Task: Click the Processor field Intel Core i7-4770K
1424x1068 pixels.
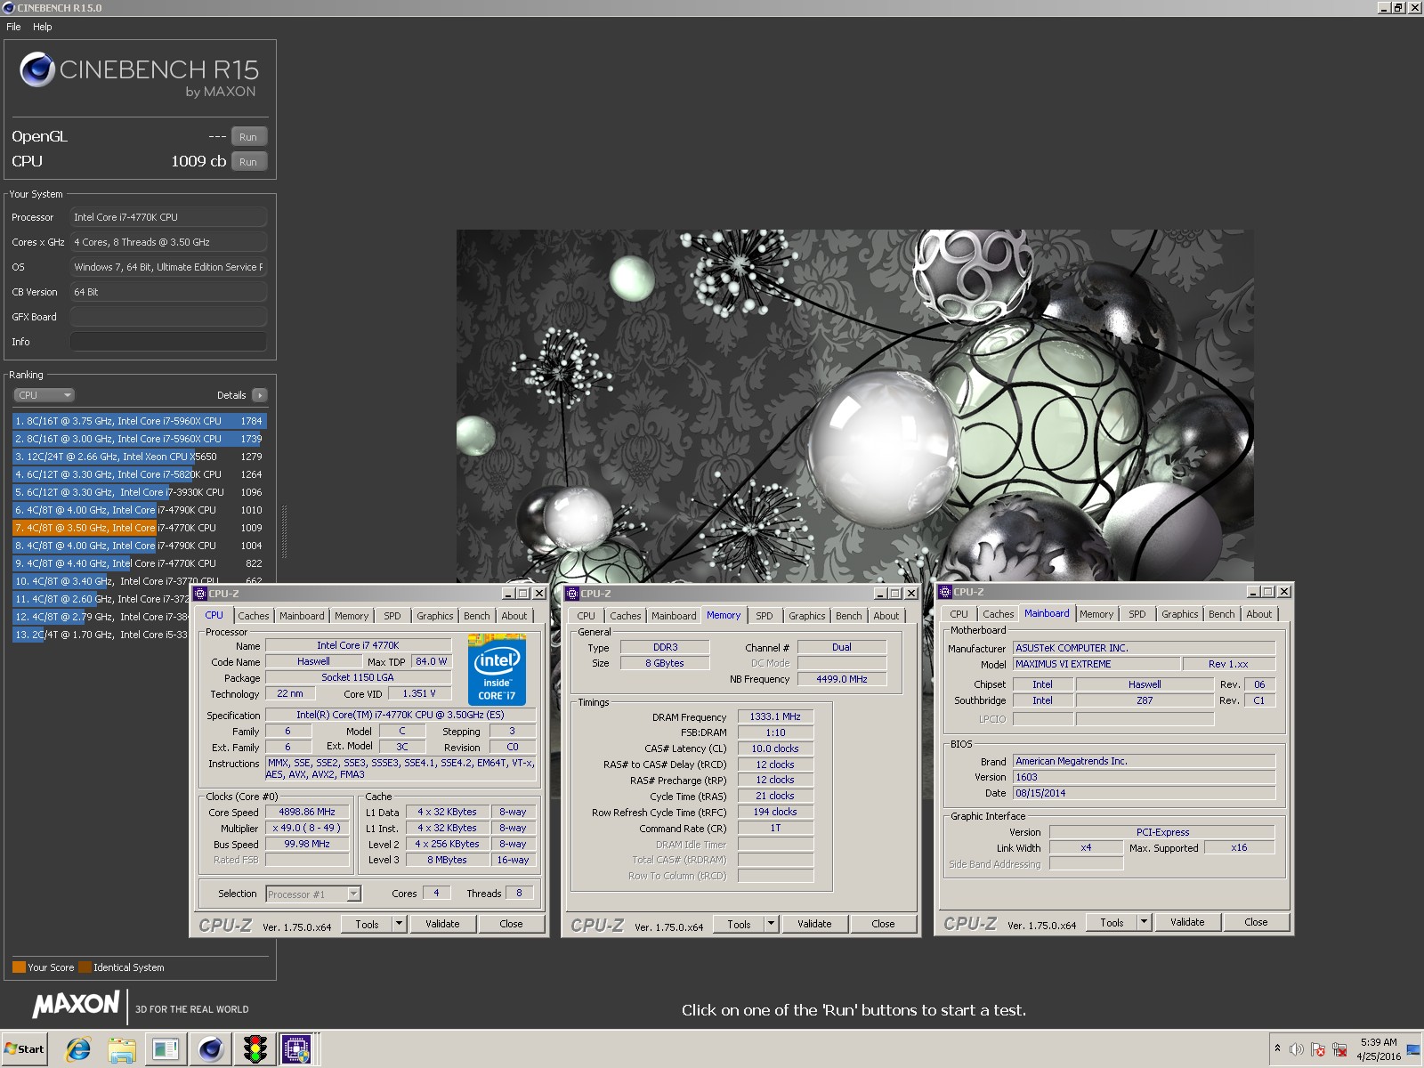Action: tap(168, 217)
